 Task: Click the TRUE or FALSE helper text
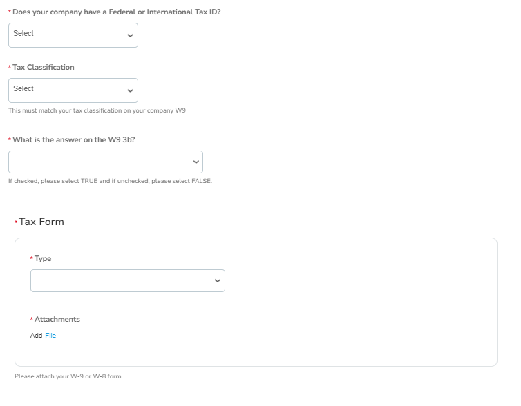point(110,181)
